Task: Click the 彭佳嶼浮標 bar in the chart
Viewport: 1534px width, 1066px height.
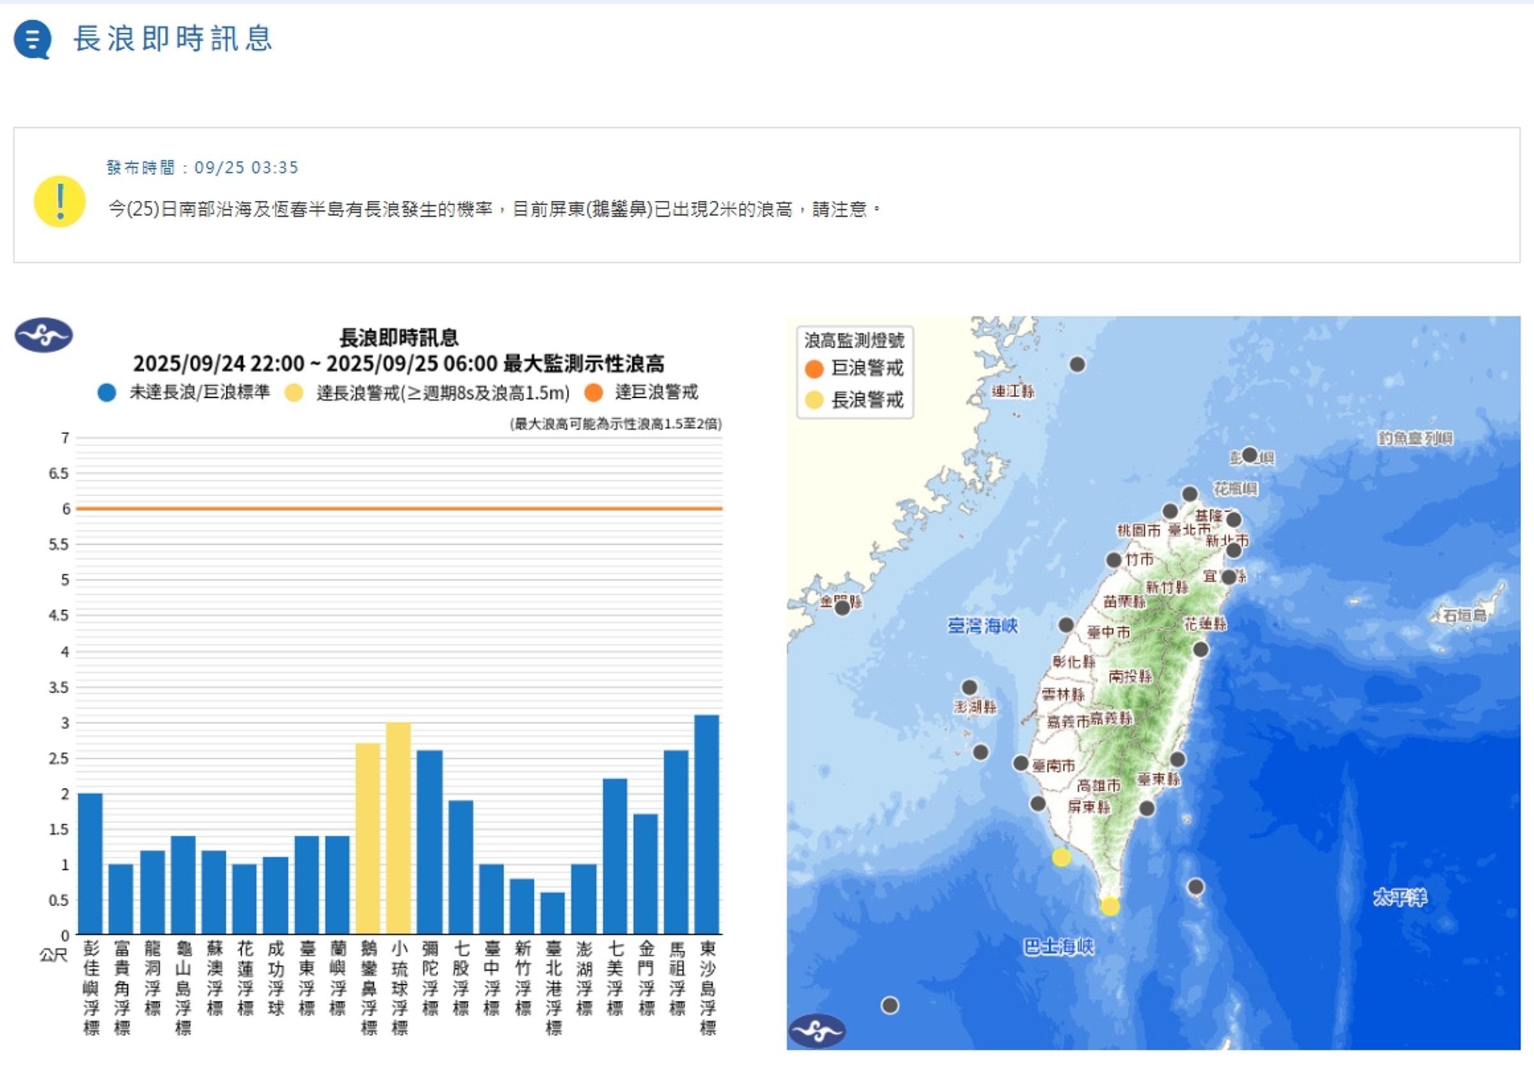Action: [x=90, y=865]
